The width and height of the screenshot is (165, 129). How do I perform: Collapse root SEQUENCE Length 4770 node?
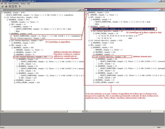(x=2, y=13)
